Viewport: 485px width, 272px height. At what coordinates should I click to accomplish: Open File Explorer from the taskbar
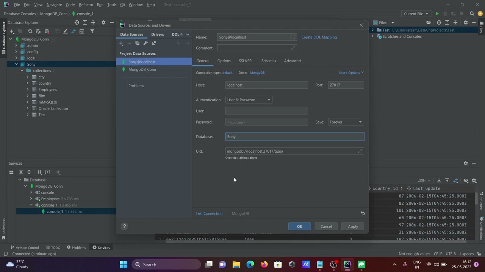pyautogui.click(x=236, y=264)
